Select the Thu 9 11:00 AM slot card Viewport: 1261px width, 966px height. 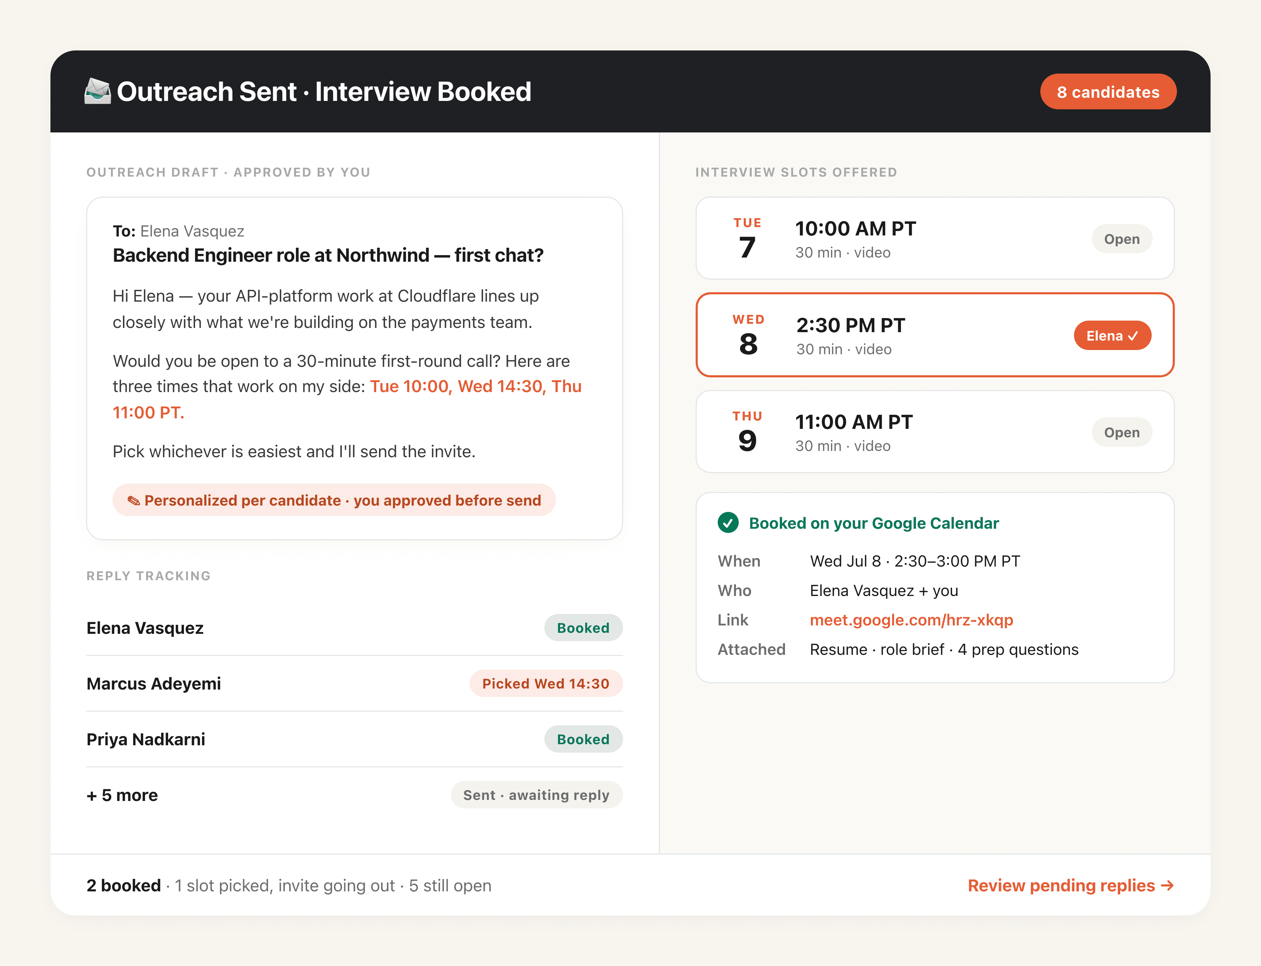pyautogui.click(x=935, y=432)
